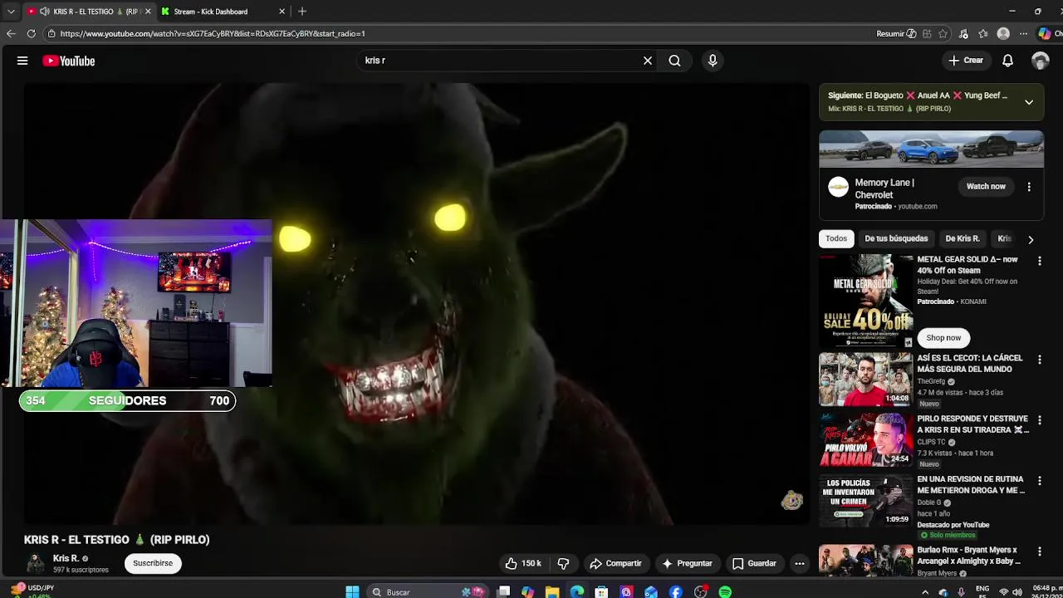Viewport: 1063px width, 598px height.
Task: Open the LOS POLICÍAS ME INVENTARON thumbnail
Action: (x=865, y=501)
